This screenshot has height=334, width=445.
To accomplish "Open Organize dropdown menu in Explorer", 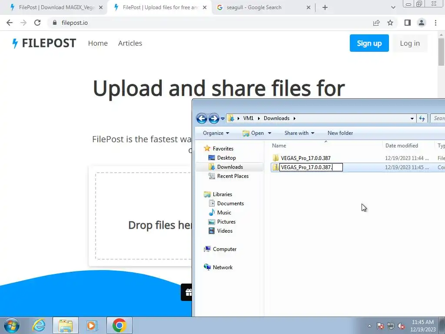I will point(216,133).
